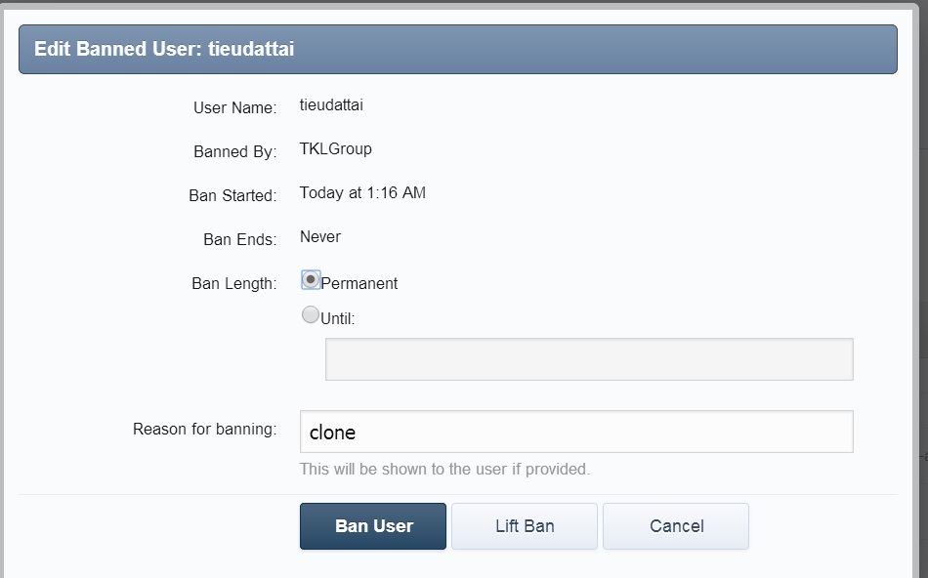Click the Until date input field
The height and width of the screenshot is (578, 928).
pos(588,359)
